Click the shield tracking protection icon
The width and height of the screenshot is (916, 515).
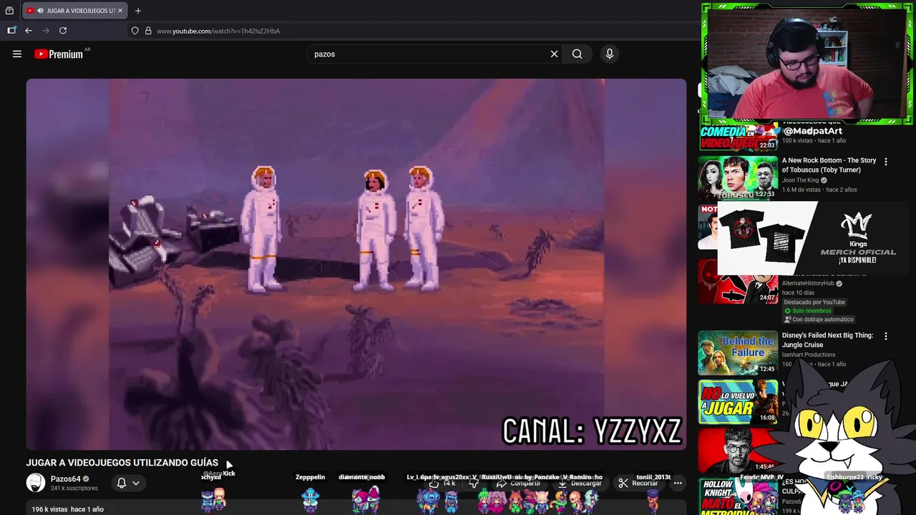[135, 31]
